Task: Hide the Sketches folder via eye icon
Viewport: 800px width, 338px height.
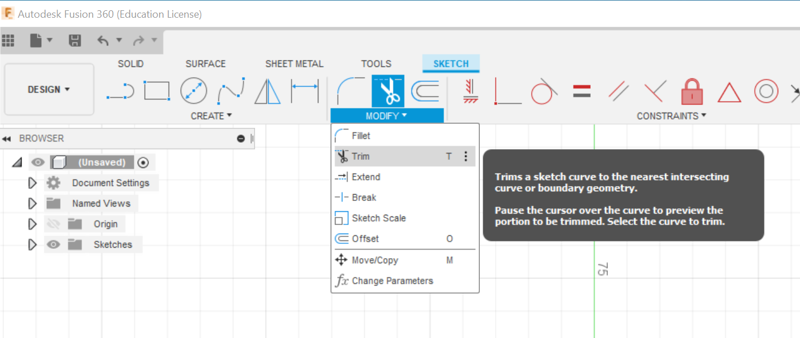Action: pyautogui.click(x=54, y=245)
